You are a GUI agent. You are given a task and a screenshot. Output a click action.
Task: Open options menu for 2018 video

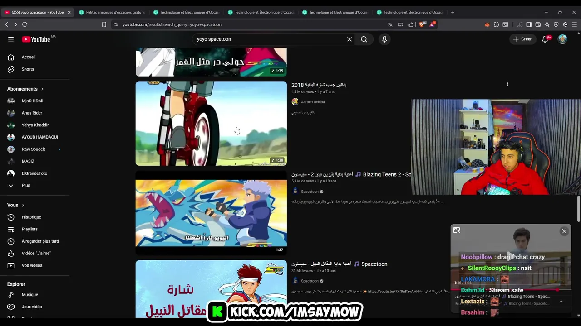(x=507, y=84)
